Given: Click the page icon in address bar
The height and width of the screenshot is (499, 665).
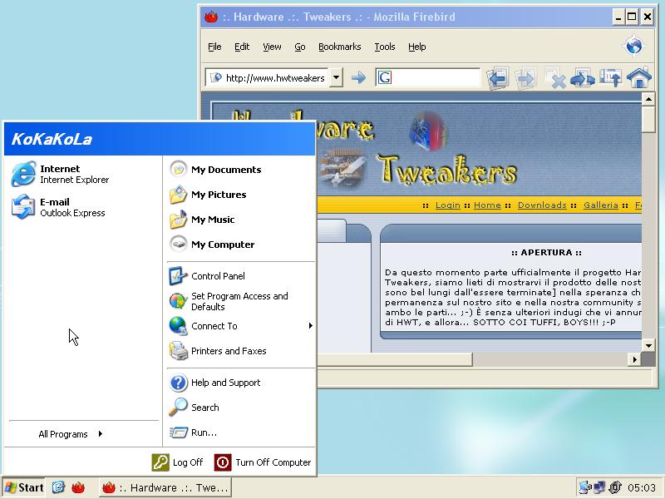Looking at the screenshot, I should coord(216,77).
